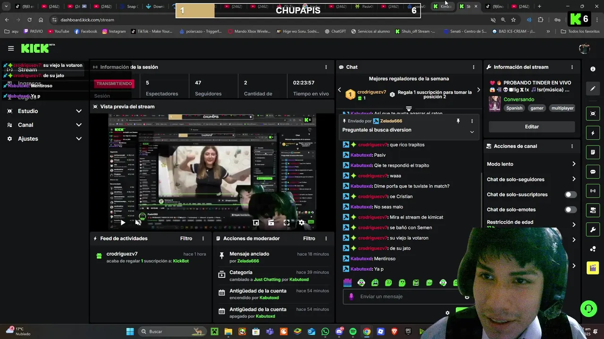Open the Just Chatting category link

tap(267, 280)
